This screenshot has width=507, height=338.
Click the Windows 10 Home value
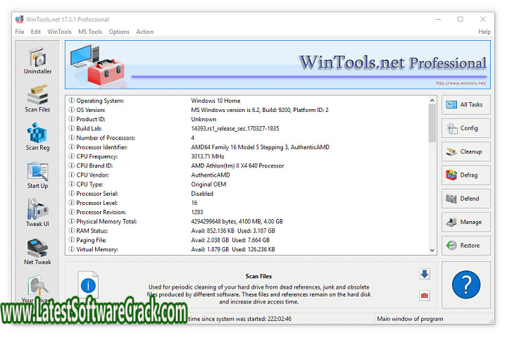click(215, 101)
